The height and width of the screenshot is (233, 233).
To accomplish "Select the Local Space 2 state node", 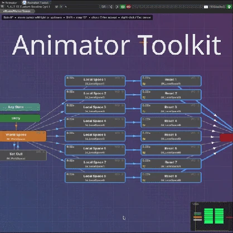I will [x=95, y=95].
